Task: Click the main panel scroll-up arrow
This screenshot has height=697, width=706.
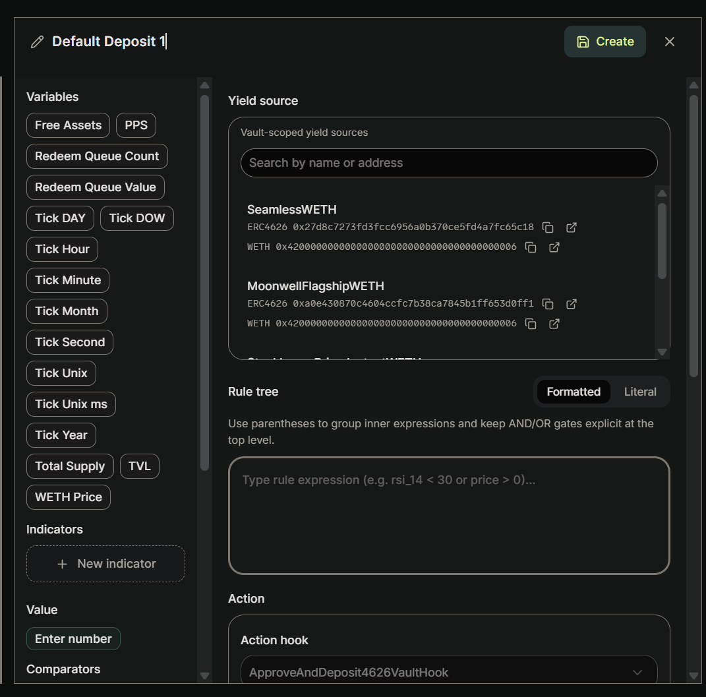Action: (x=693, y=85)
